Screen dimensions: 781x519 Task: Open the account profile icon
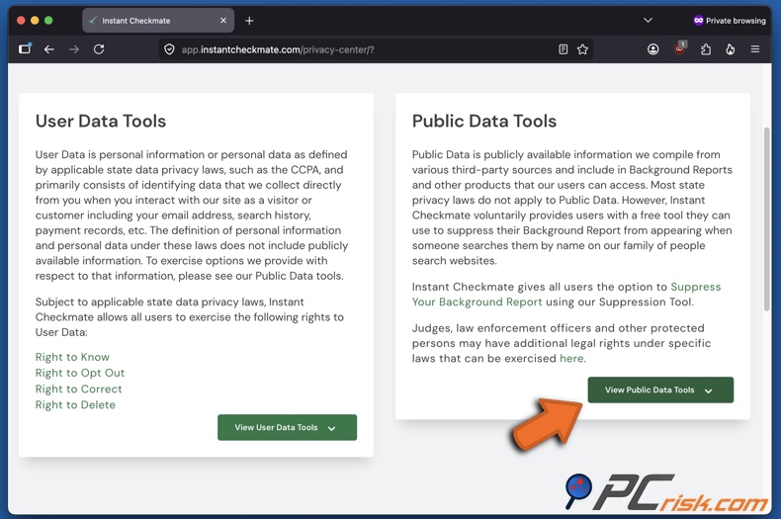click(653, 49)
